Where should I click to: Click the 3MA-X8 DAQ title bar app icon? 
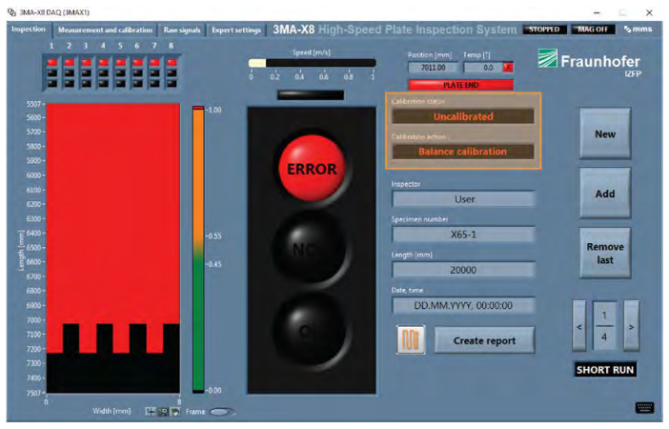click(11, 12)
